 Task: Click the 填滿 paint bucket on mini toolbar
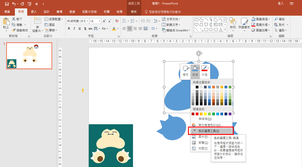(x=195, y=68)
